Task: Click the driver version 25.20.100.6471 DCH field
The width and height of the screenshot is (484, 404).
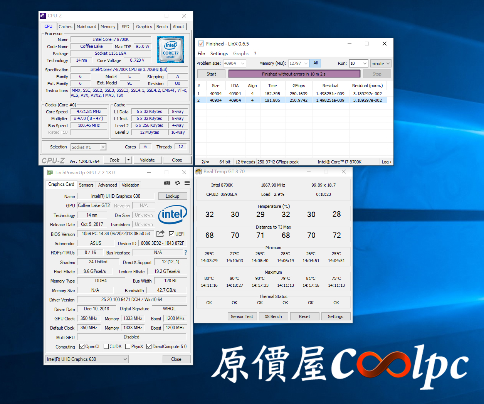Action: 132,300
